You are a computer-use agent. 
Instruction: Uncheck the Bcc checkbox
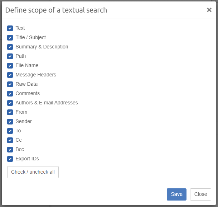tap(10, 150)
